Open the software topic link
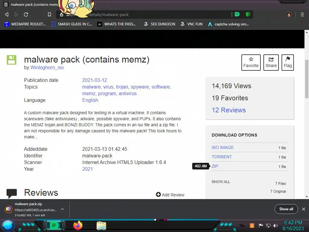The height and width of the screenshot is (232, 309). click(x=161, y=87)
